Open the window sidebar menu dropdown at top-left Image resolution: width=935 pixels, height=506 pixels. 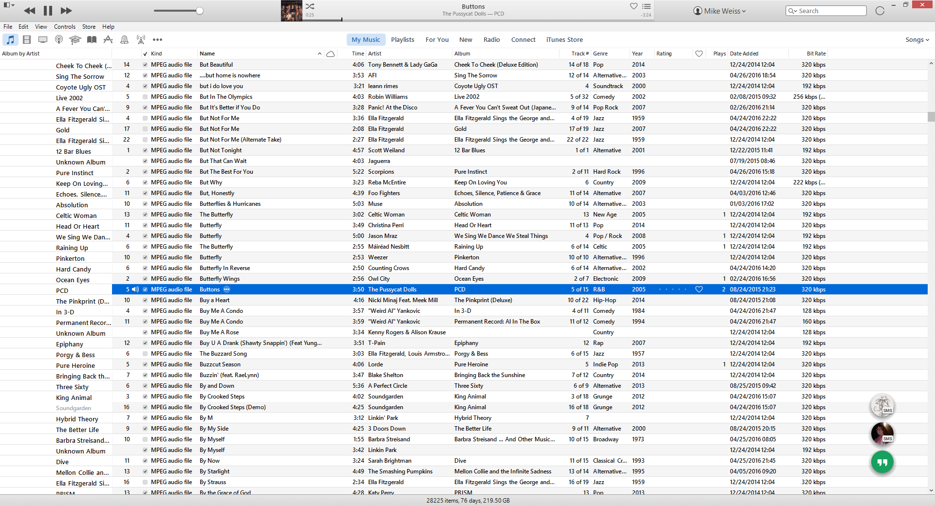9,5
